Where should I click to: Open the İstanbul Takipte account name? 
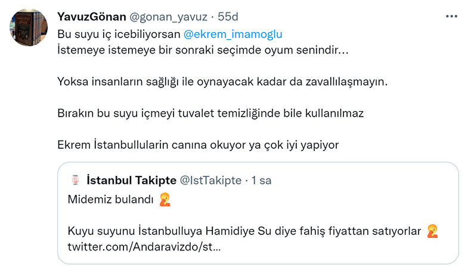pyautogui.click(x=131, y=180)
